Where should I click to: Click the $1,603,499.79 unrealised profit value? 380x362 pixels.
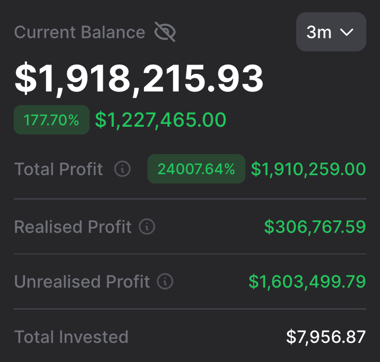coord(307,282)
